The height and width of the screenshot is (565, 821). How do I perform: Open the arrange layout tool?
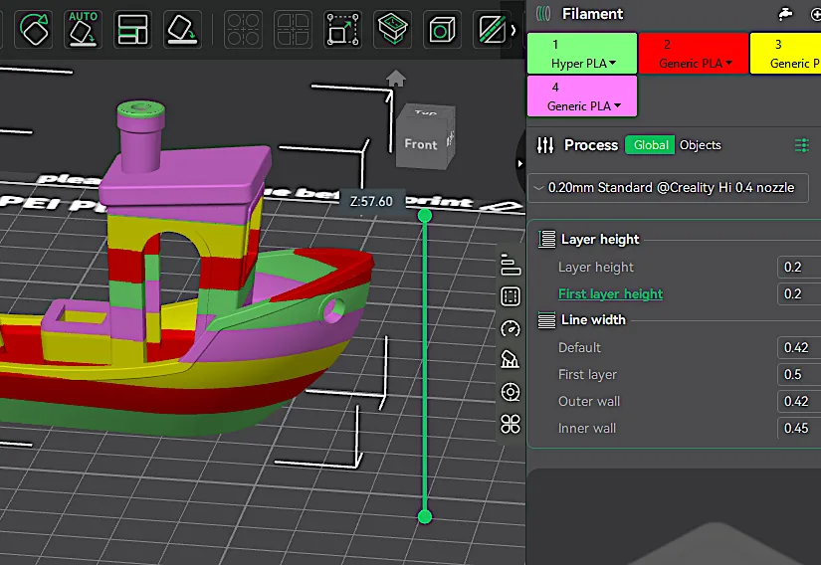coord(132,29)
